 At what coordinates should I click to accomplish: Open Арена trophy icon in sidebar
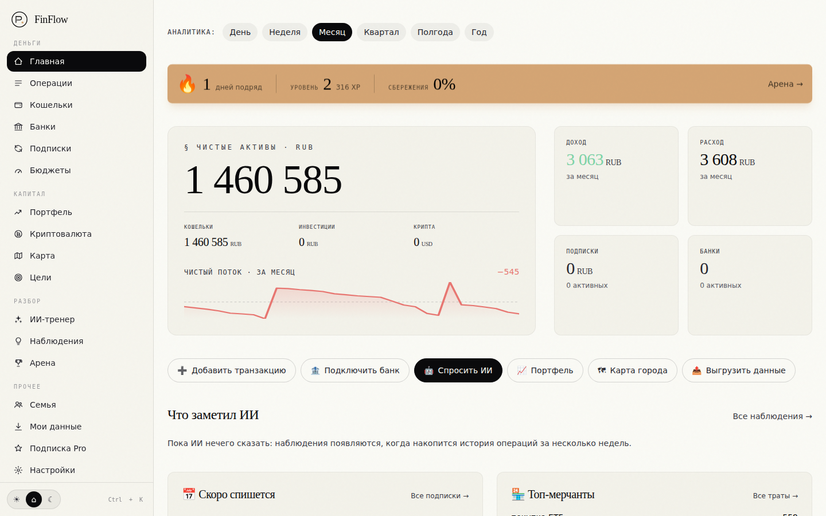[x=18, y=363]
